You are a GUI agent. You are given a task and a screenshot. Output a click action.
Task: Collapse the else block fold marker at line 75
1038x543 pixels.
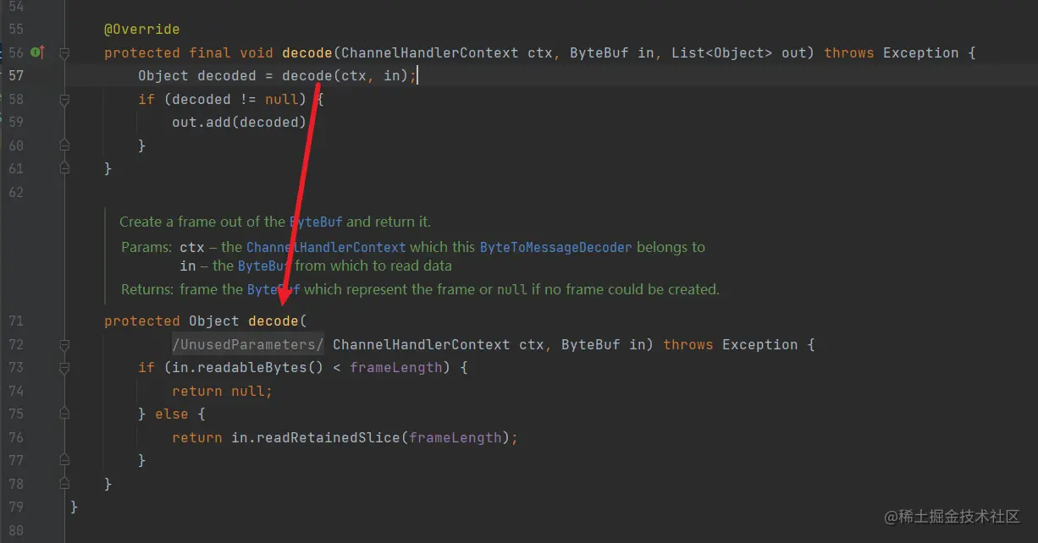coord(64,414)
